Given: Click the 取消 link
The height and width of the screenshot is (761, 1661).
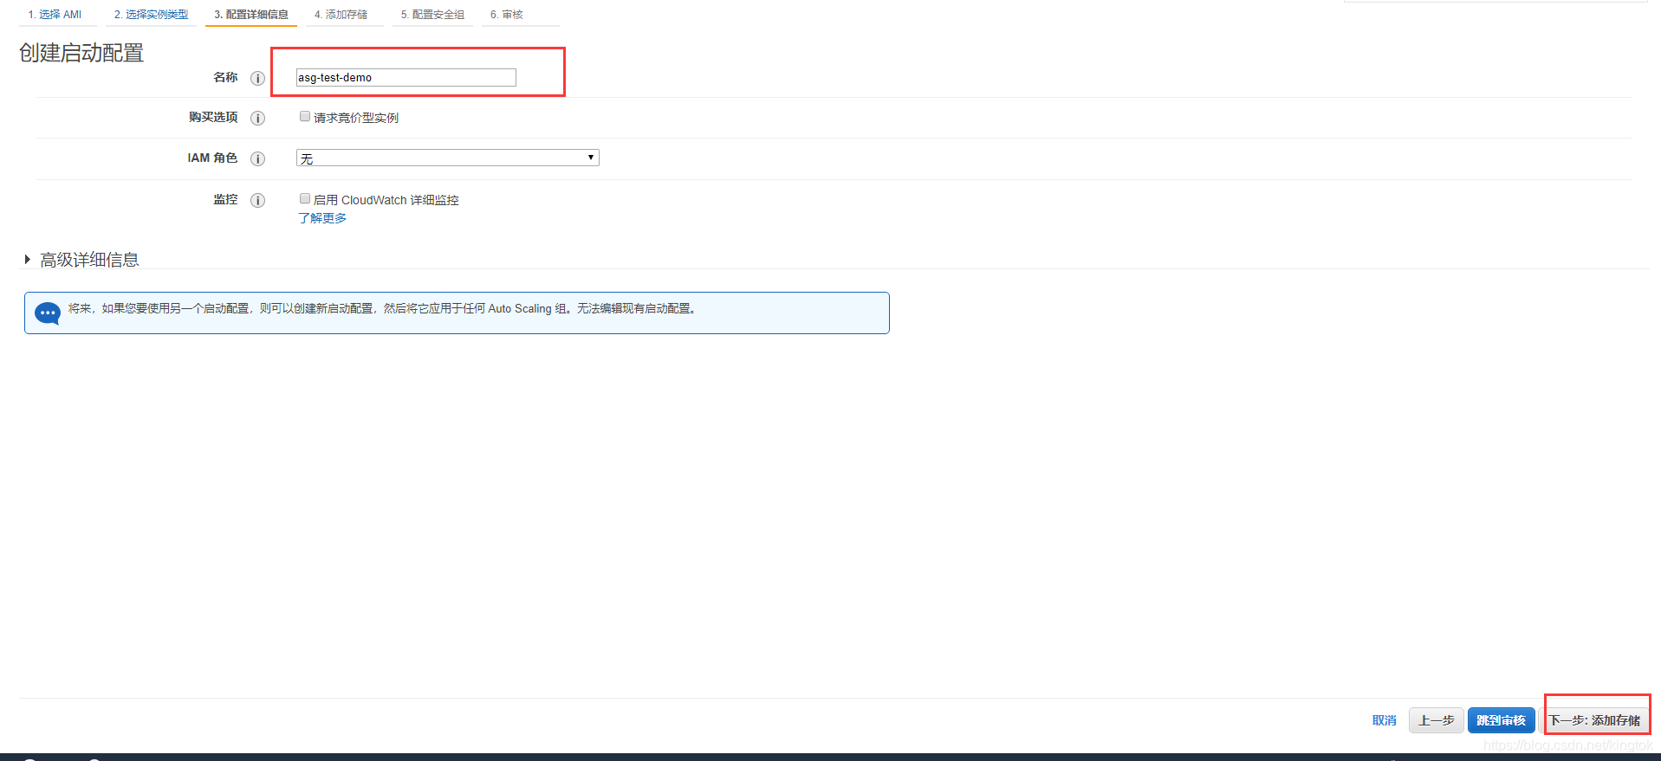Looking at the screenshot, I should (1385, 720).
